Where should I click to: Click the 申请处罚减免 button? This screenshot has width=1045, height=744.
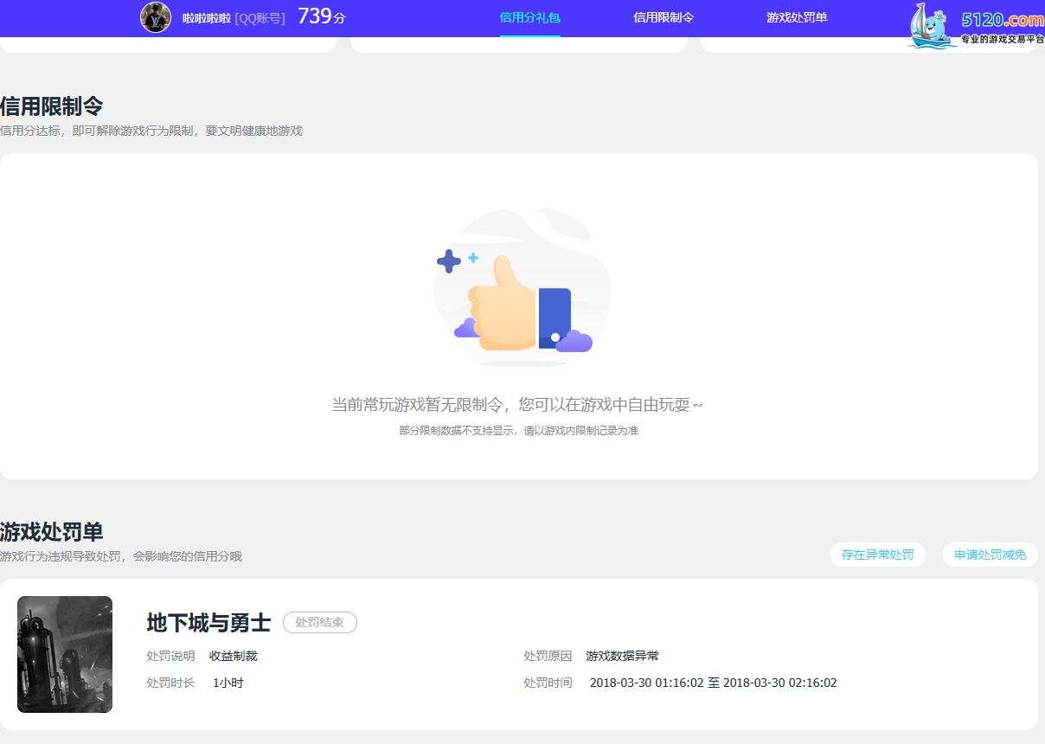[x=991, y=555]
